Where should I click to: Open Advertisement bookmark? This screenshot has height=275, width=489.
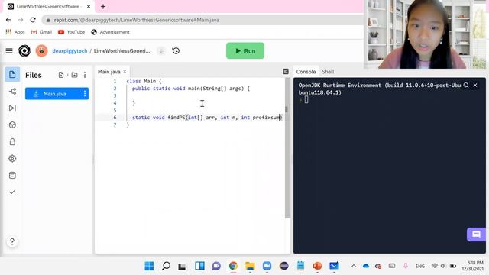tap(110, 32)
